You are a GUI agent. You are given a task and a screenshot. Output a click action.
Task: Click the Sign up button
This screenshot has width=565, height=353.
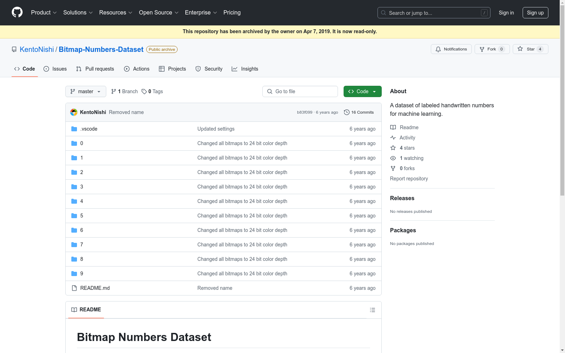pyautogui.click(x=535, y=13)
